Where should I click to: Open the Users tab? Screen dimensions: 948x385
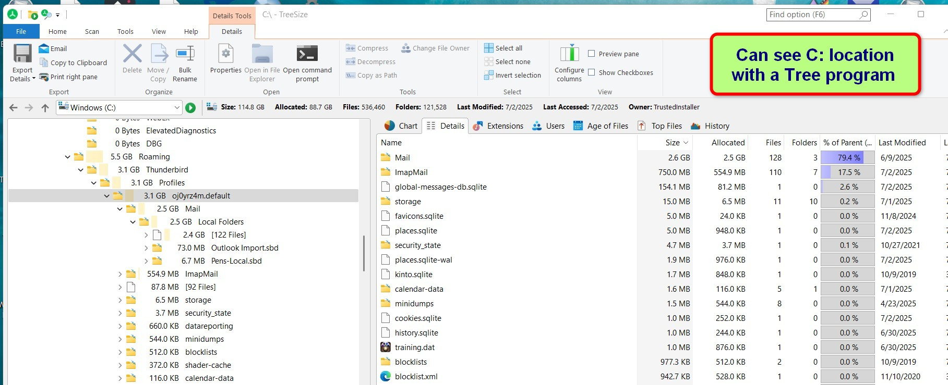(x=548, y=126)
